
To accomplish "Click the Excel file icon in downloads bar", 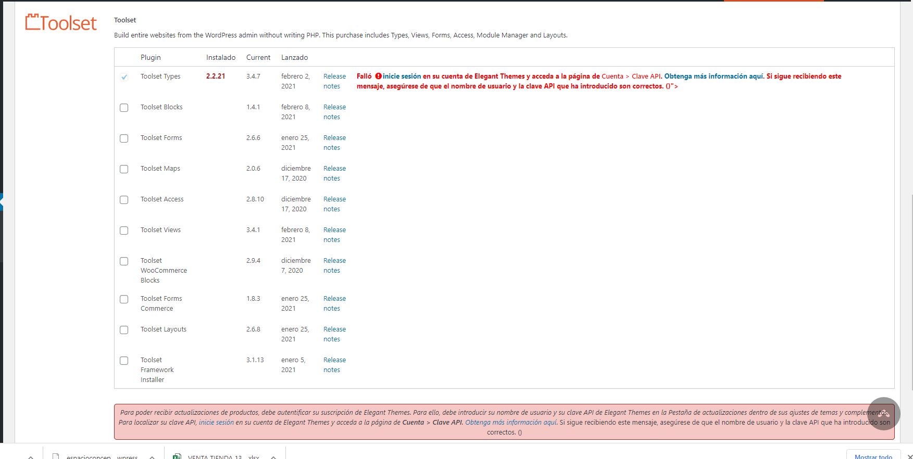I will click(177, 456).
